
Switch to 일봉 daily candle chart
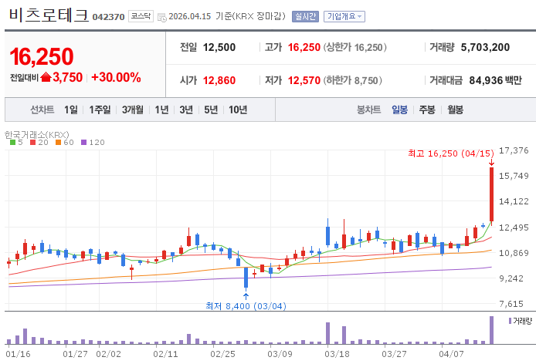tap(399, 110)
